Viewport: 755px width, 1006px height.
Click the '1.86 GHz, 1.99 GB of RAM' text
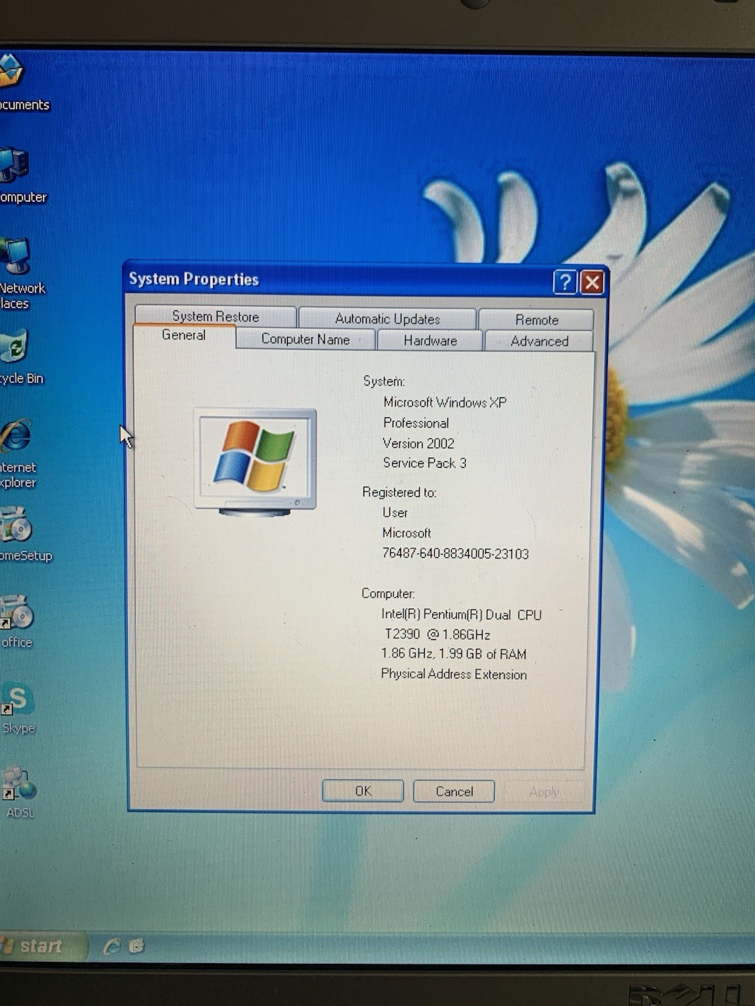tap(454, 654)
